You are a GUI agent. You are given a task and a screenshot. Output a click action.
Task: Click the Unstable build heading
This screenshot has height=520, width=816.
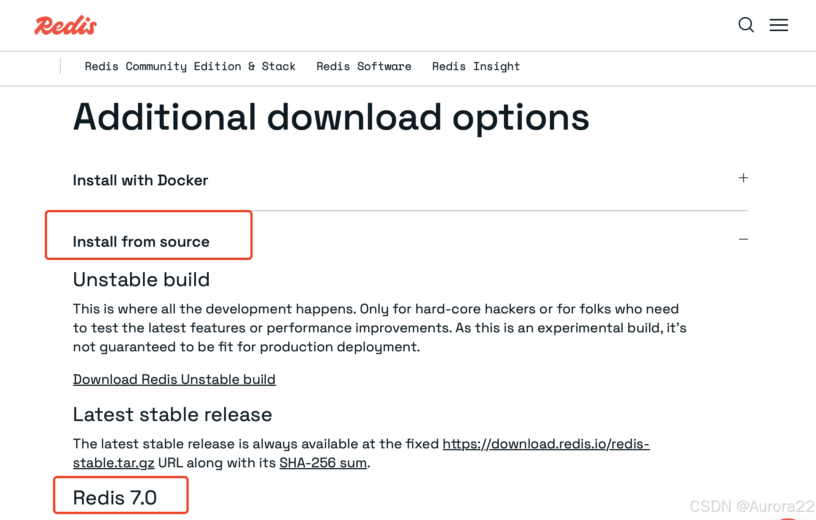141,280
